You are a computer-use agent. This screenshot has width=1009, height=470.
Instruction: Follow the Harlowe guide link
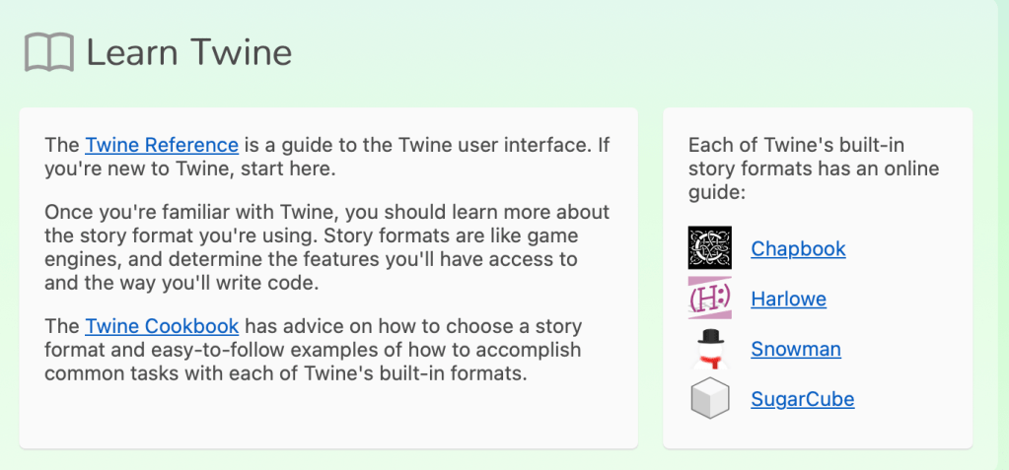[788, 299]
